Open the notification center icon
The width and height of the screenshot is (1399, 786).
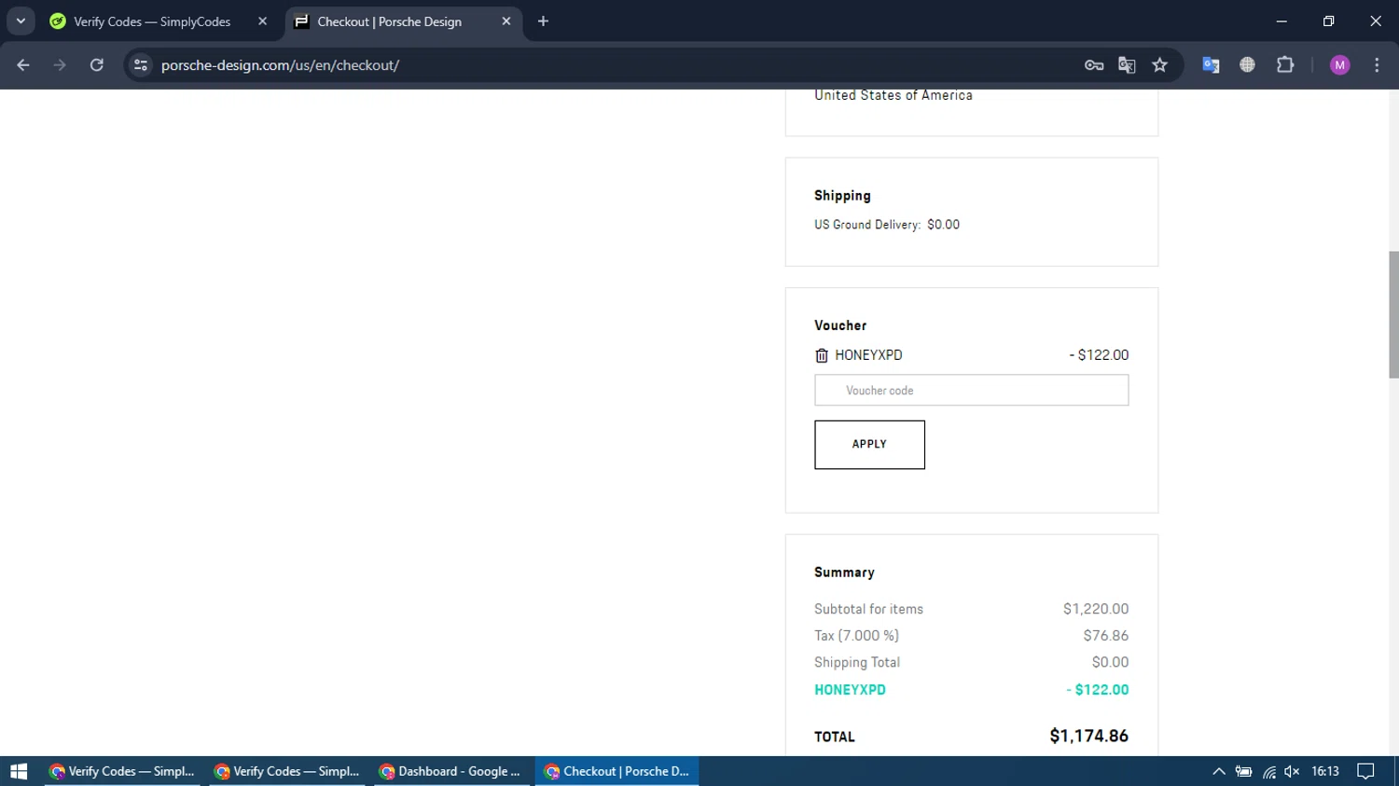[1365, 771]
